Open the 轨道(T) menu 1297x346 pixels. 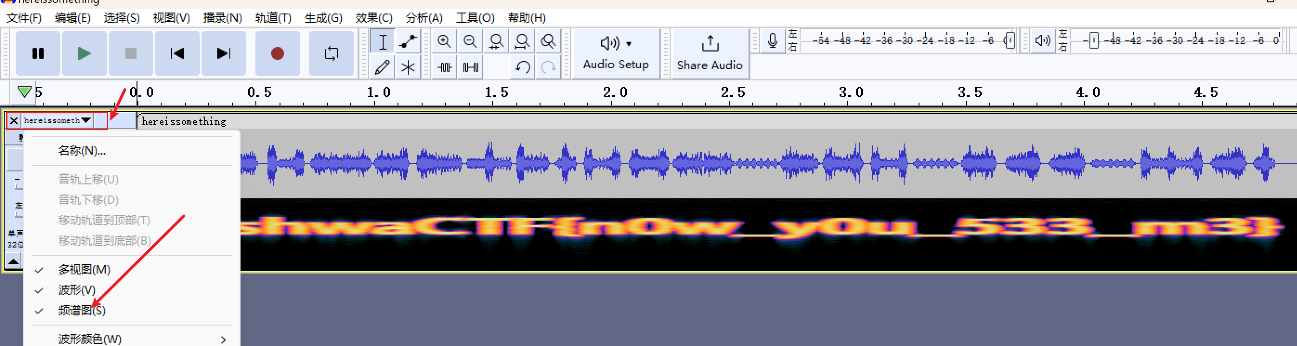[273, 18]
